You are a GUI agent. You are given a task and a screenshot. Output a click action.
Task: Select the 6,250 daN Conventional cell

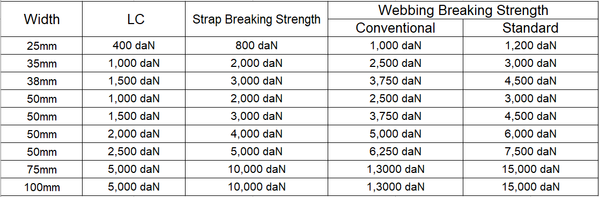click(x=395, y=151)
